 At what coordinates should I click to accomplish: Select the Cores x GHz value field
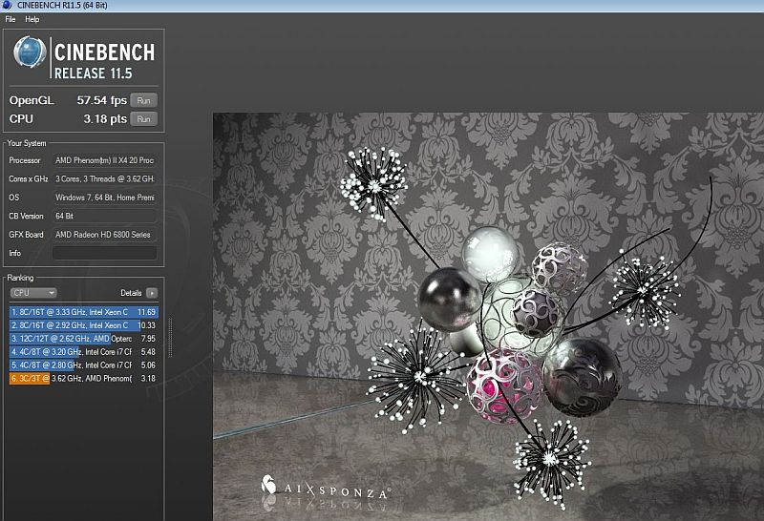105,178
